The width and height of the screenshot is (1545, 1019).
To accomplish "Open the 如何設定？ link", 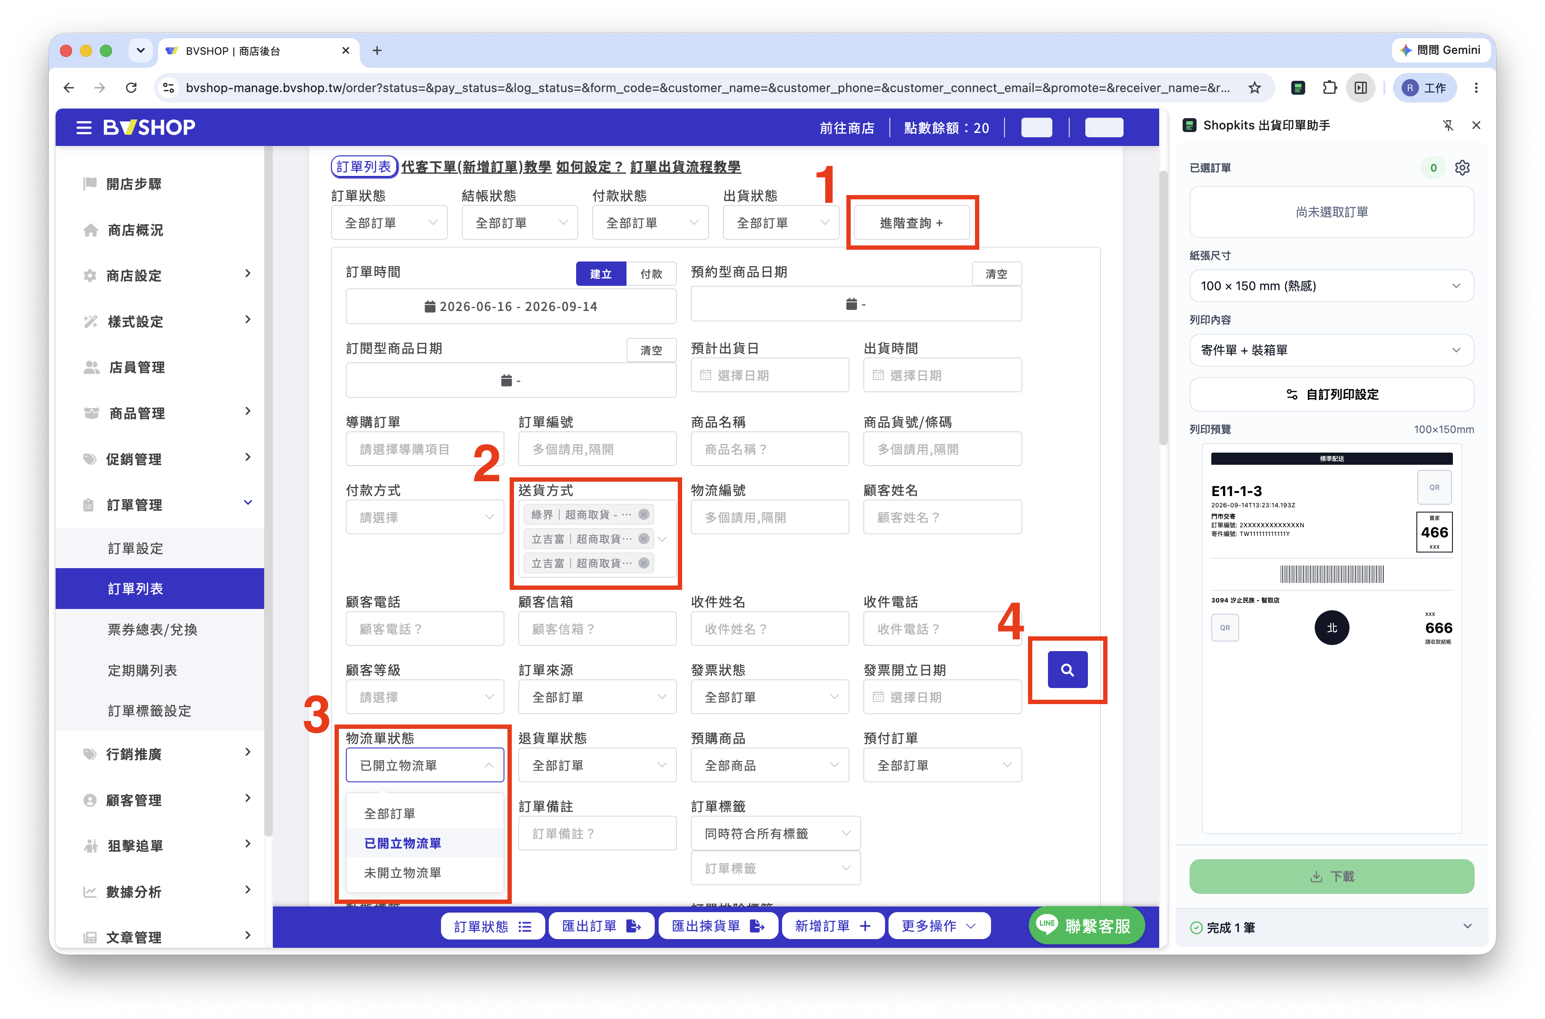I will (x=590, y=167).
